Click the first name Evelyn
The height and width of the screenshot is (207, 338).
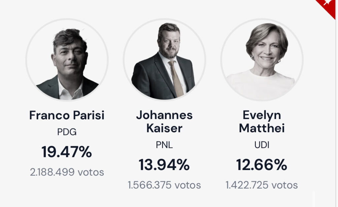click(x=262, y=115)
